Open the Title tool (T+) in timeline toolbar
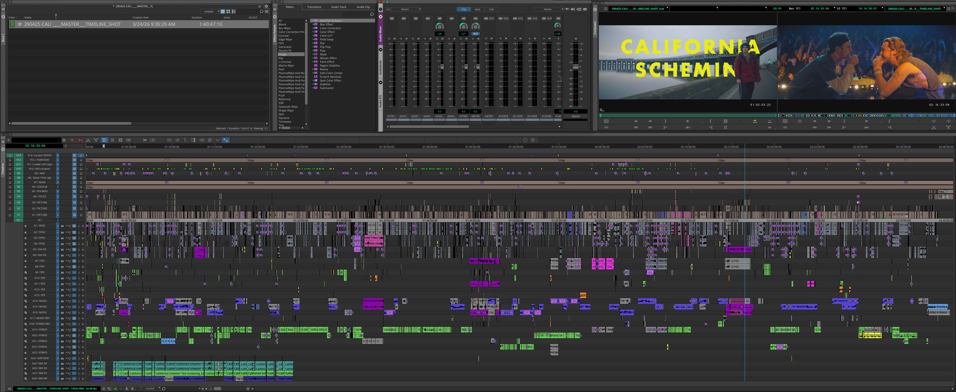The width and height of the screenshot is (956, 392). (185, 140)
